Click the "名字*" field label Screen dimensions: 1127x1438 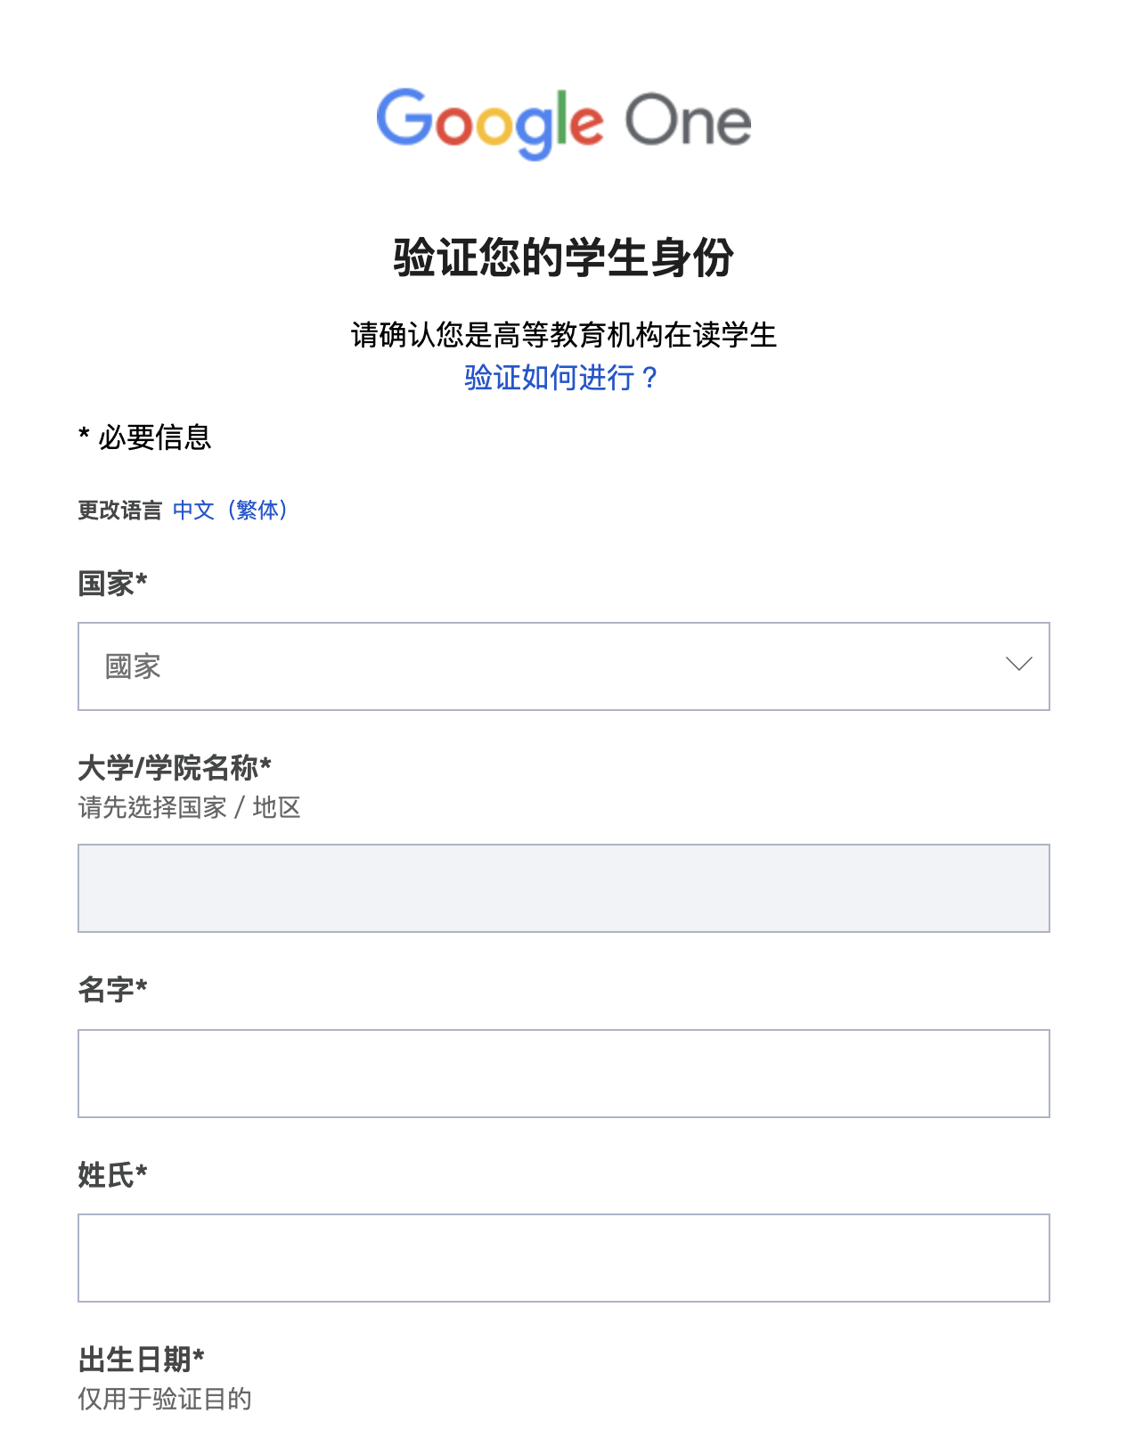click(x=112, y=989)
